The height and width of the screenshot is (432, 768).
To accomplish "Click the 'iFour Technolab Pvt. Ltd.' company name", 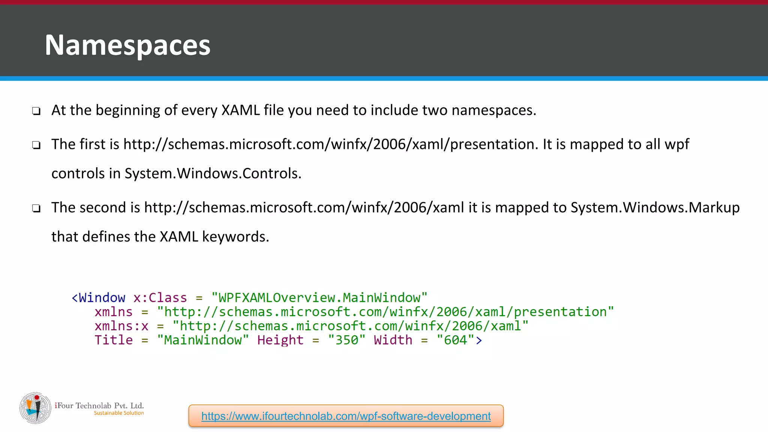I will (x=99, y=405).
